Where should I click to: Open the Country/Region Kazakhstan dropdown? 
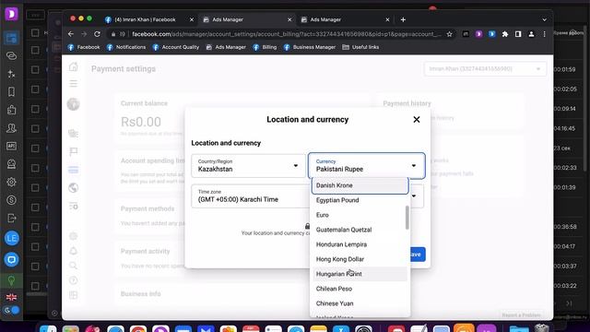point(248,166)
